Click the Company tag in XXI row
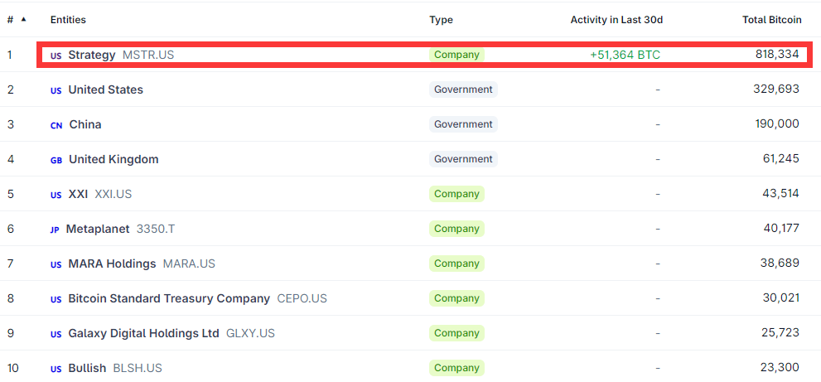 (456, 194)
